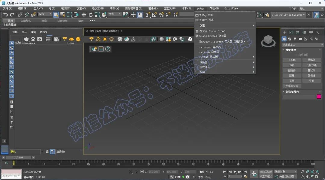Click the V-Ray teapot icon in explorer toolbar
This screenshot has height=180, width=325.
tap(26, 39)
